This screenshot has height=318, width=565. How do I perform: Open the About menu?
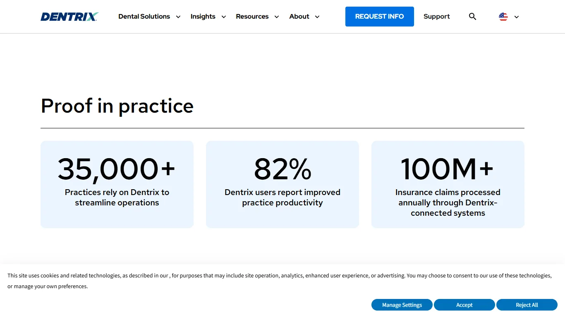(299, 17)
